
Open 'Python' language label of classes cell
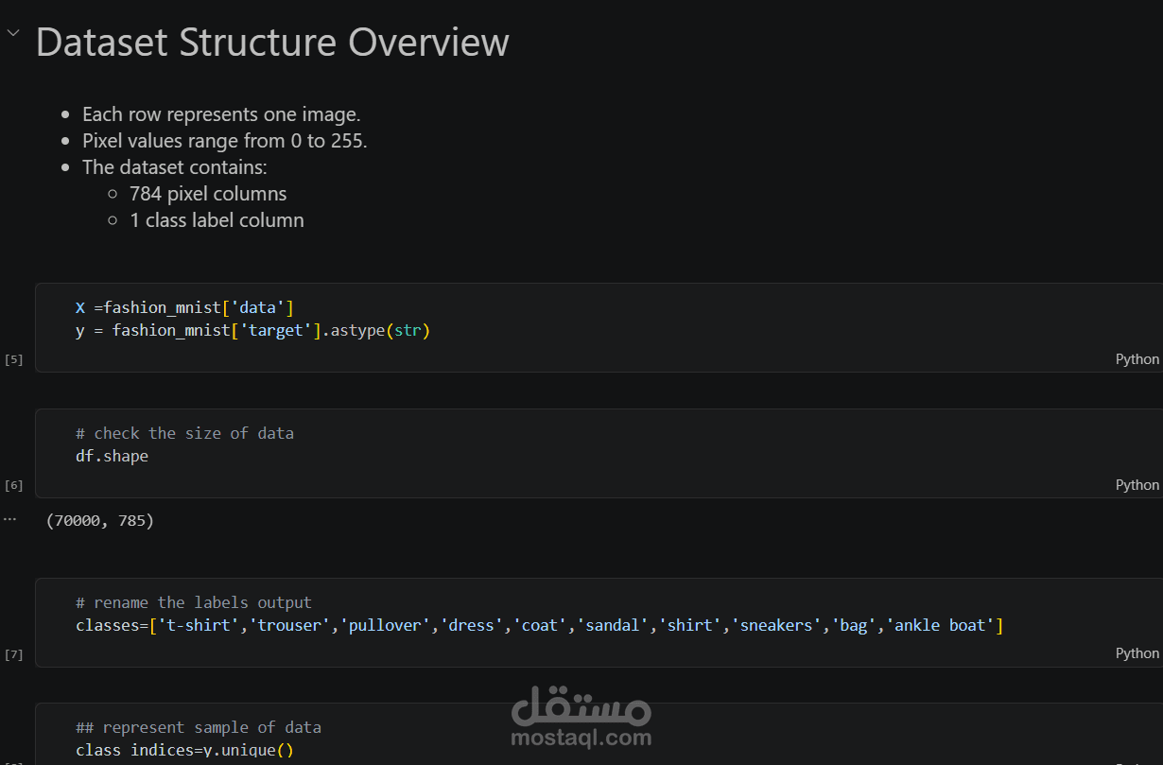point(1137,653)
